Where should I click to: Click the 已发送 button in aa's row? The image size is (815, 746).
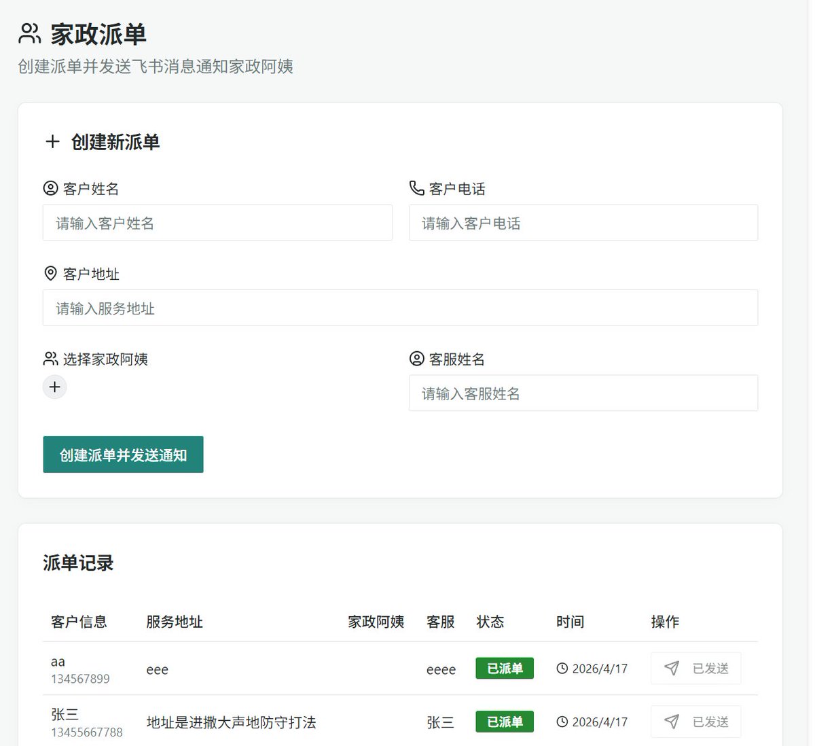click(695, 668)
